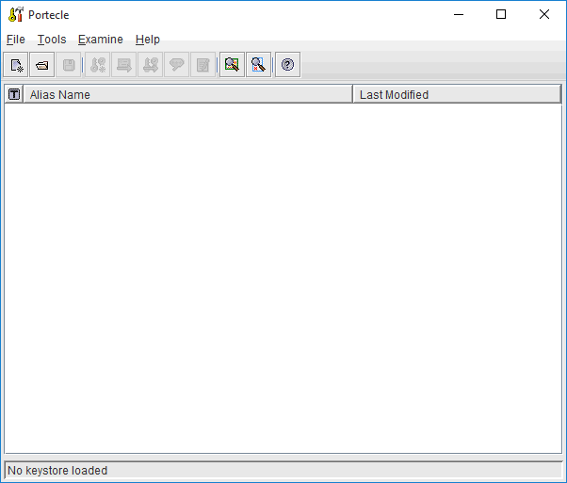Click the Import Trusted Certificate icon

pos(124,65)
